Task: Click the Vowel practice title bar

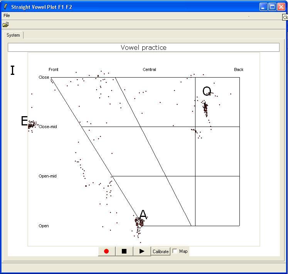Action: 143,47
